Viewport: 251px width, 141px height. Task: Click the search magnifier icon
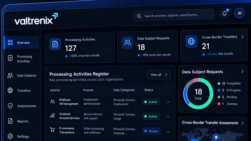click(x=139, y=16)
